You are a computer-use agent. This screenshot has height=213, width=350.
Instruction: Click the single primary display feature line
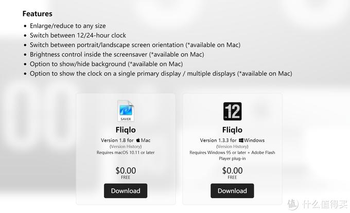click(x=161, y=74)
